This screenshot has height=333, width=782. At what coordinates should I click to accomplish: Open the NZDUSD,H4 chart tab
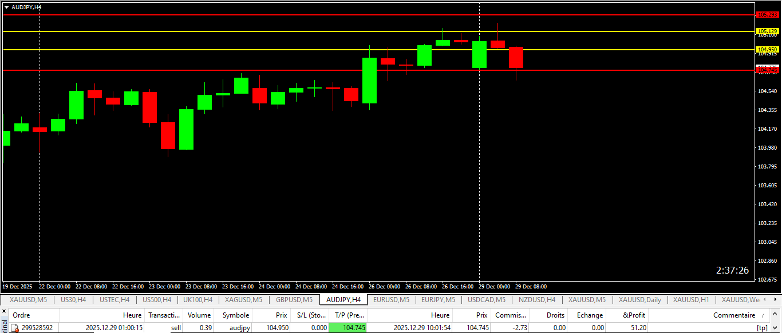click(x=536, y=300)
